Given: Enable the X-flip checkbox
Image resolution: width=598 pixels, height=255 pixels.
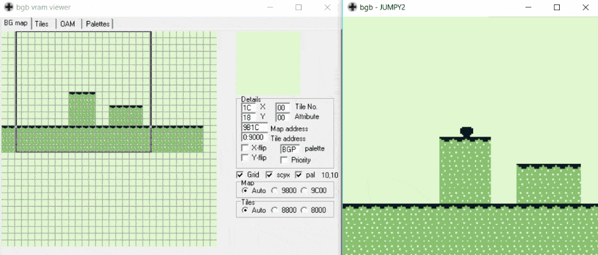Looking at the screenshot, I should tap(245, 148).
